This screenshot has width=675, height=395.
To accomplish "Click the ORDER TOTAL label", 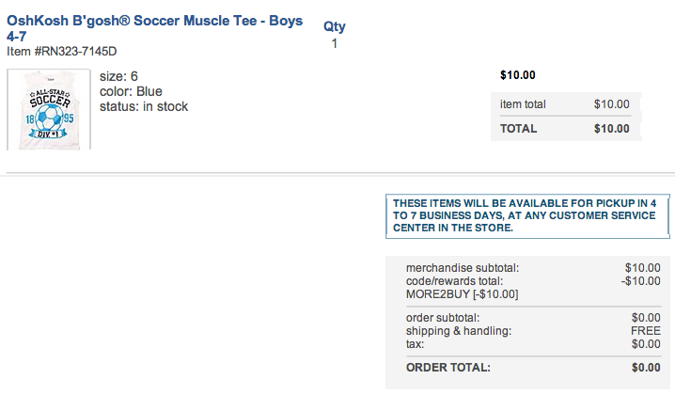I will [447, 368].
